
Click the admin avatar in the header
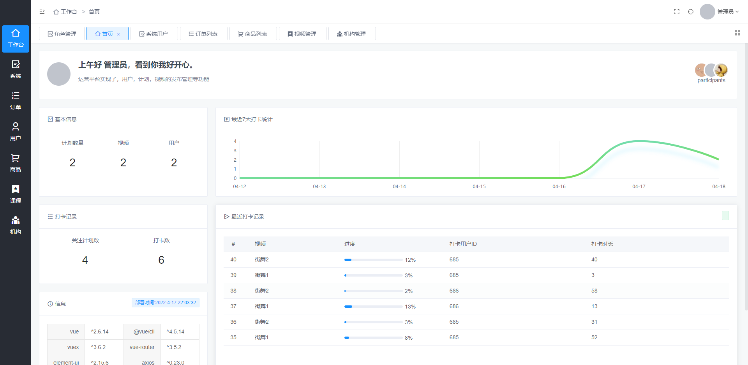pyautogui.click(x=707, y=12)
